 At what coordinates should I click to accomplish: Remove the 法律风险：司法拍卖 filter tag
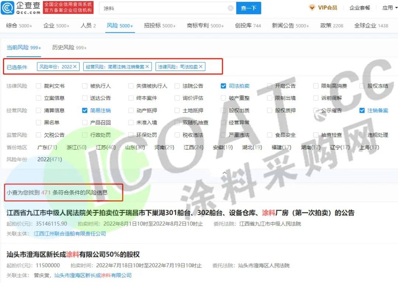[201, 67]
